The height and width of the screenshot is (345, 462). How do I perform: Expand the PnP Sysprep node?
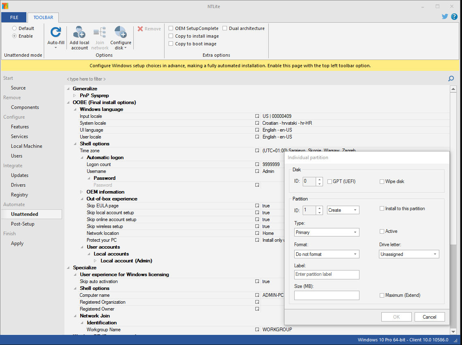point(75,96)
